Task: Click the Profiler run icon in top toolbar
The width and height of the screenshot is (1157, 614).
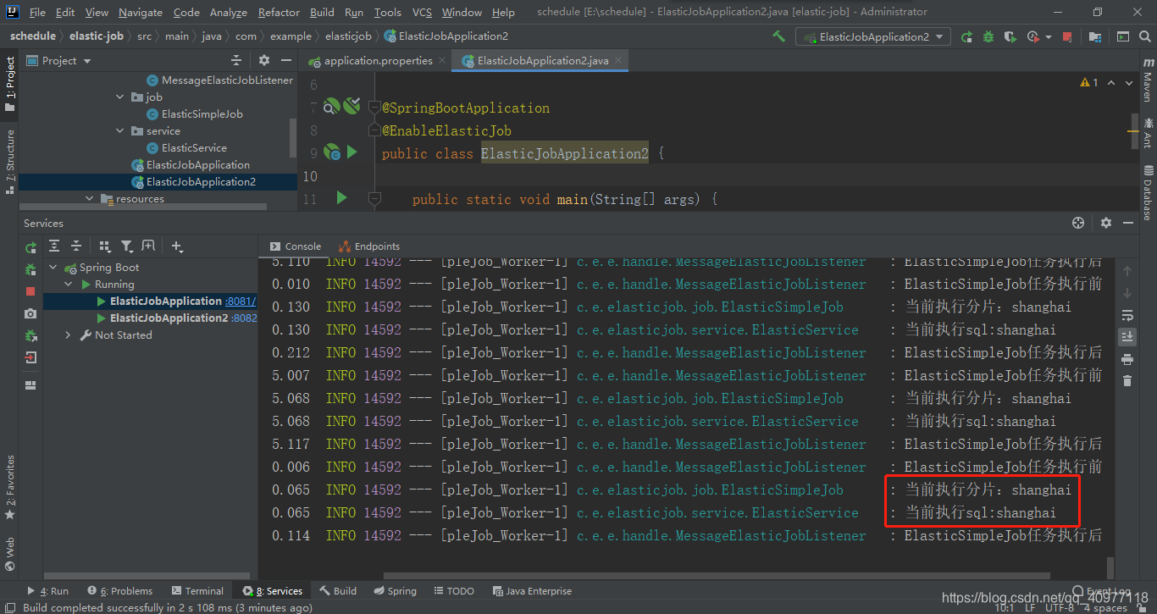Action: [1033, 36]
